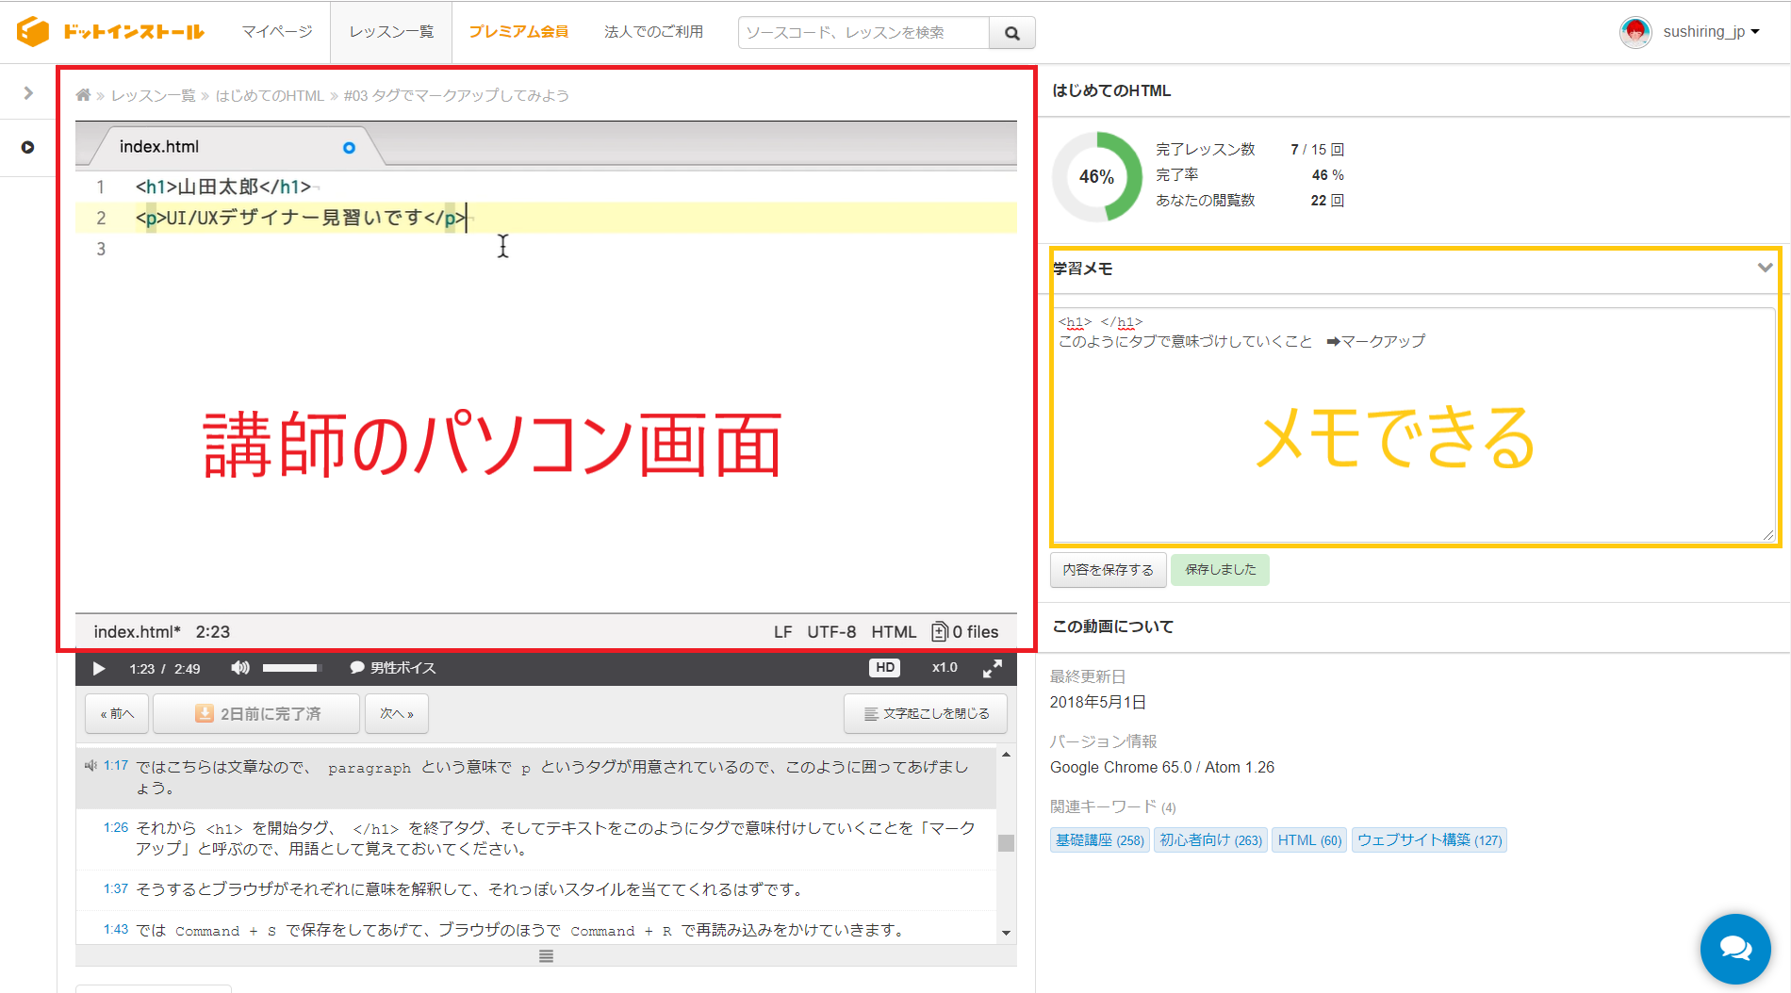Open the マイページ menu item
Viewport: 1791px width, 993px height.
276,32
